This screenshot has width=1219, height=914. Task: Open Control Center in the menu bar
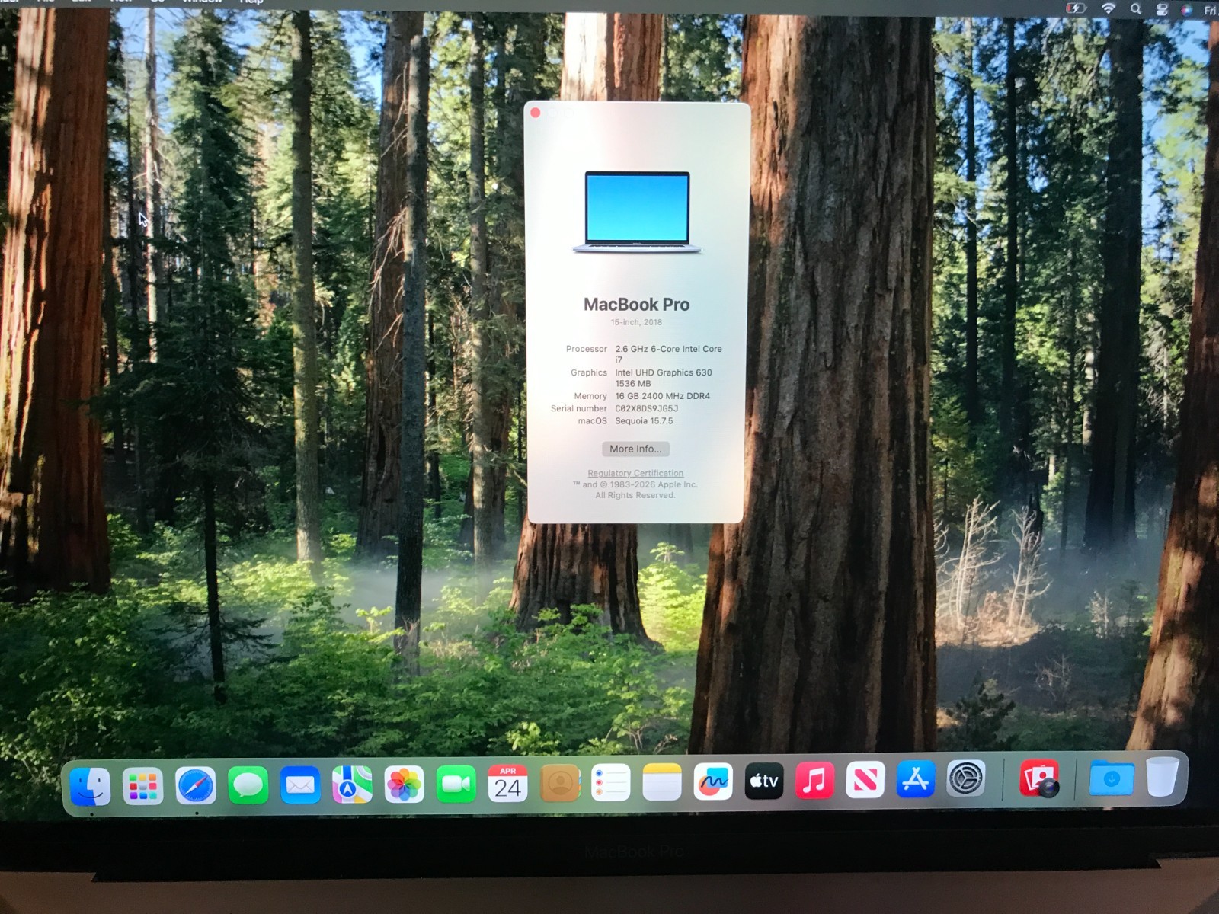tap(1162, 10)
